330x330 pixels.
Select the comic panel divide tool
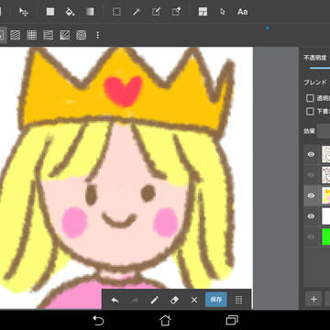click(x=203, y=12)
